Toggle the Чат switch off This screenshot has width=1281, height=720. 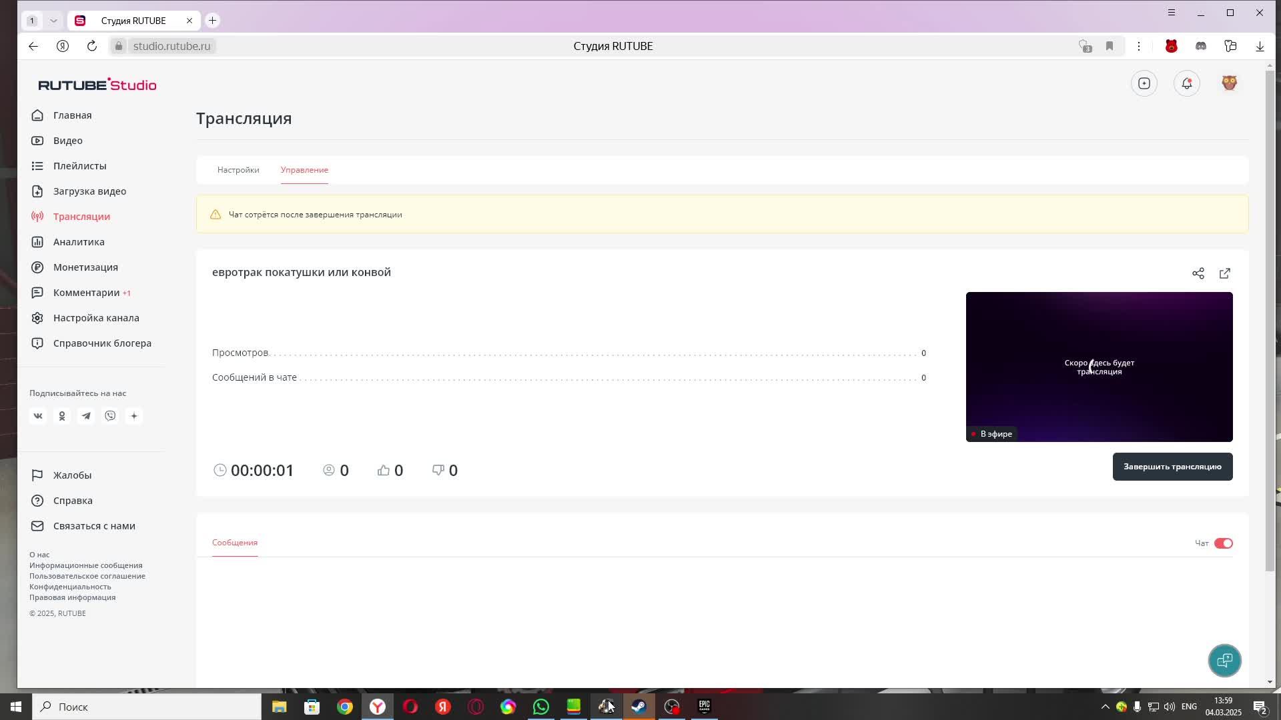pyautogui.click(x=1223, y=543)
